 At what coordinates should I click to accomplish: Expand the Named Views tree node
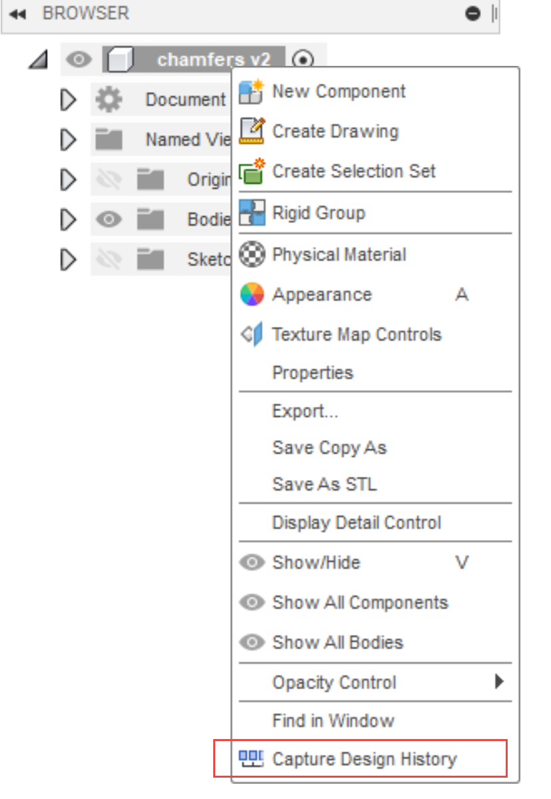68,140
